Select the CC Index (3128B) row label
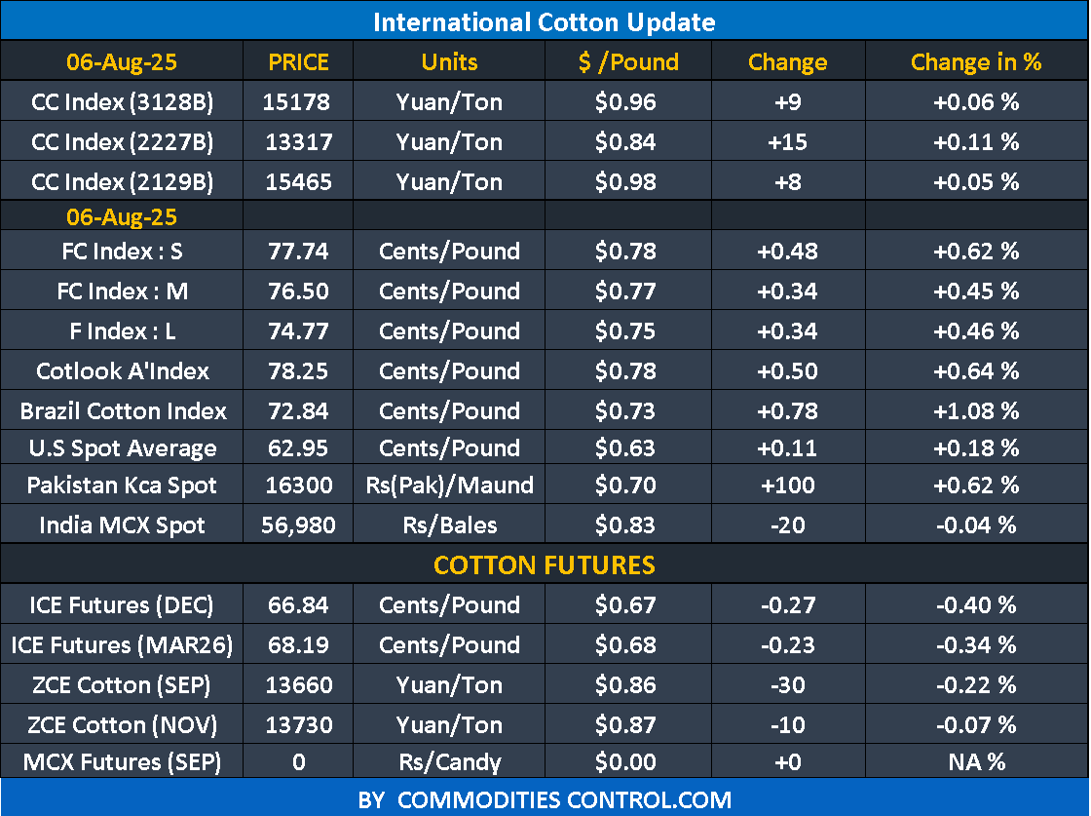The width and height of the screenshot is (1091, 816). coord(122,101)
